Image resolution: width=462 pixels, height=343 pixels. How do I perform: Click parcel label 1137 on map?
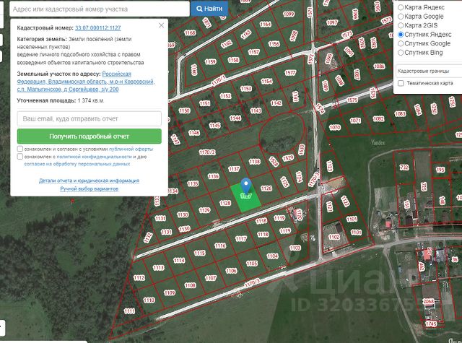(x=234, y=169)
